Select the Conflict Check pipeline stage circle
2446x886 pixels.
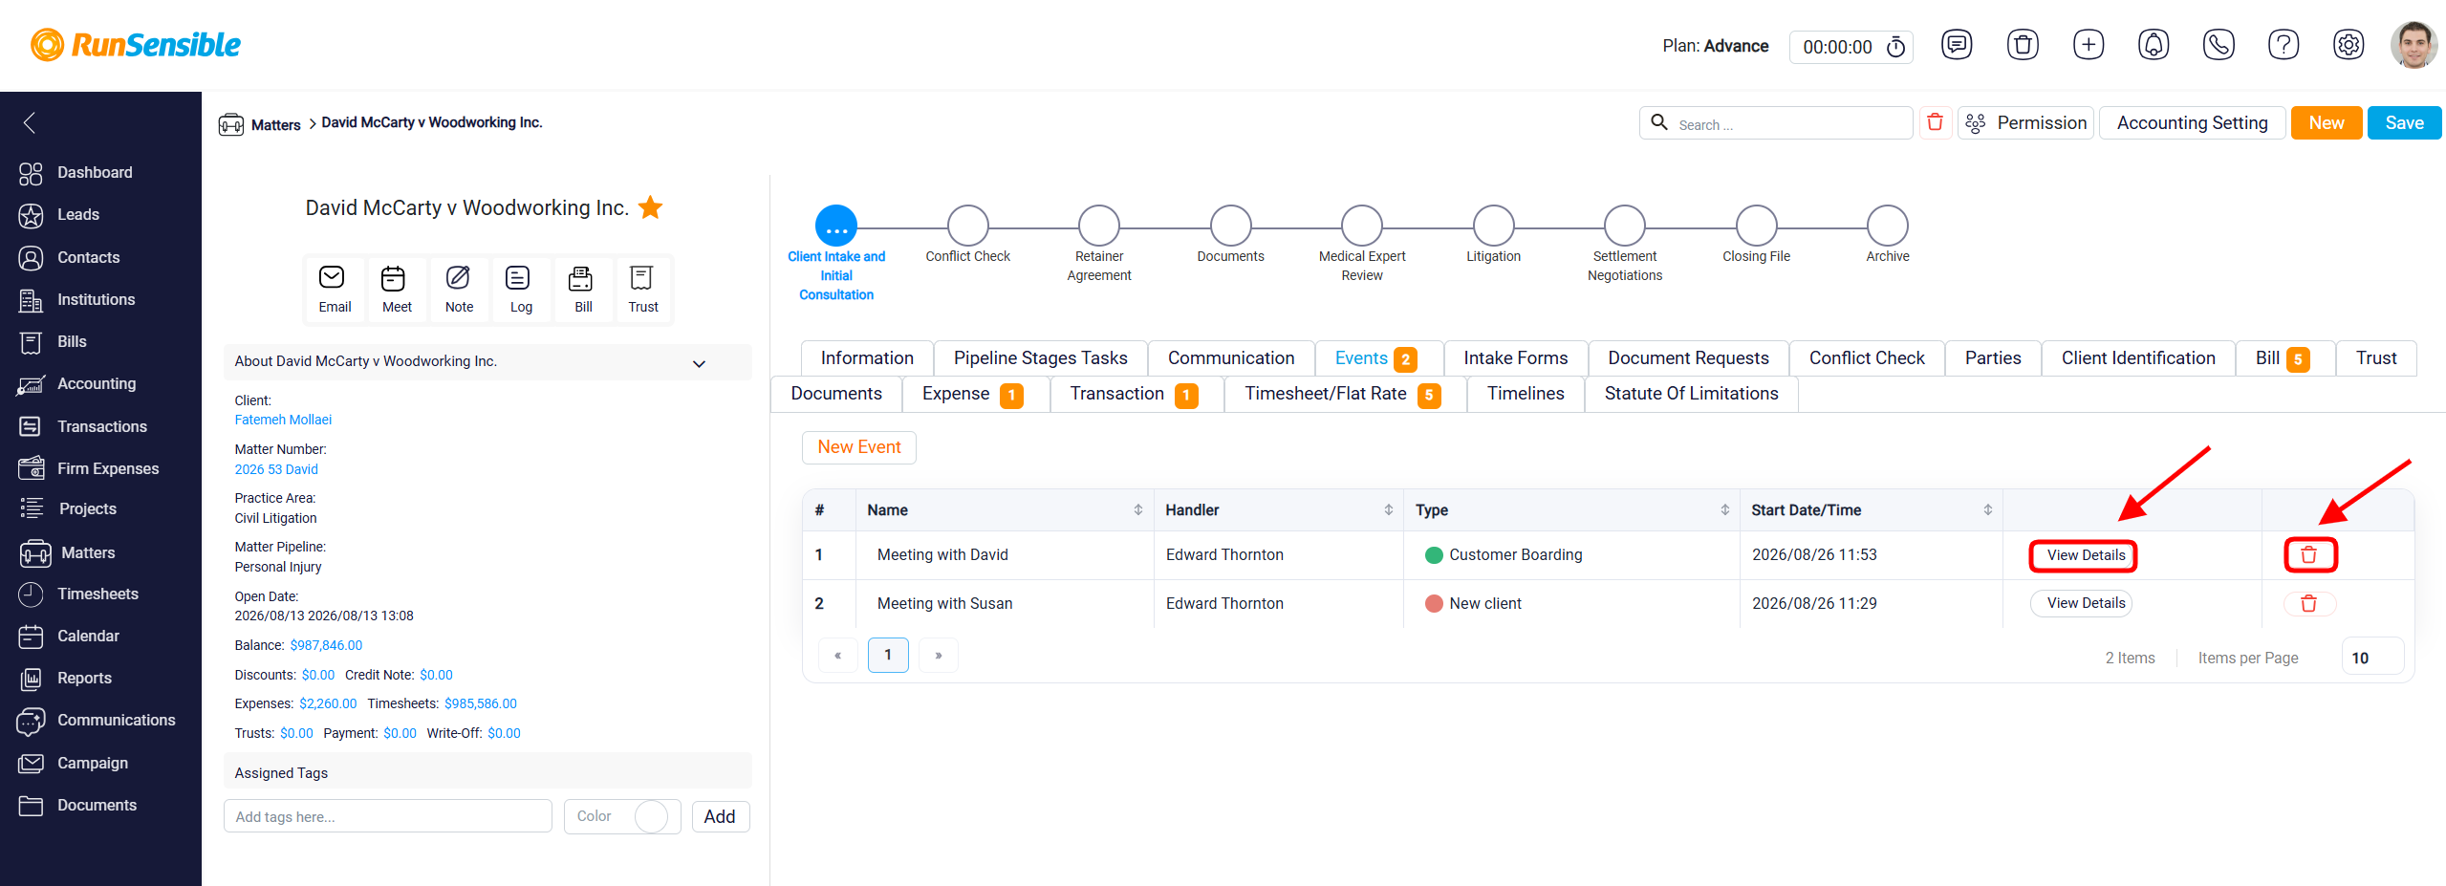967,226
